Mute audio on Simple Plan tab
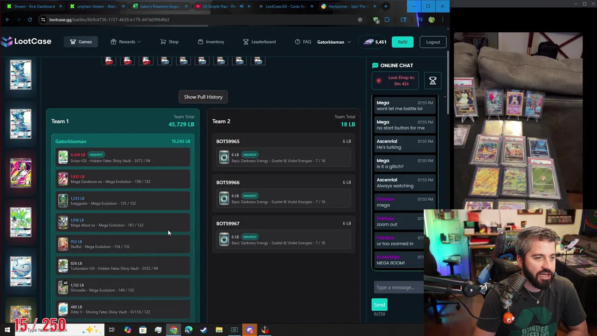The image size is (597, 336). click(x=242, y=7)
